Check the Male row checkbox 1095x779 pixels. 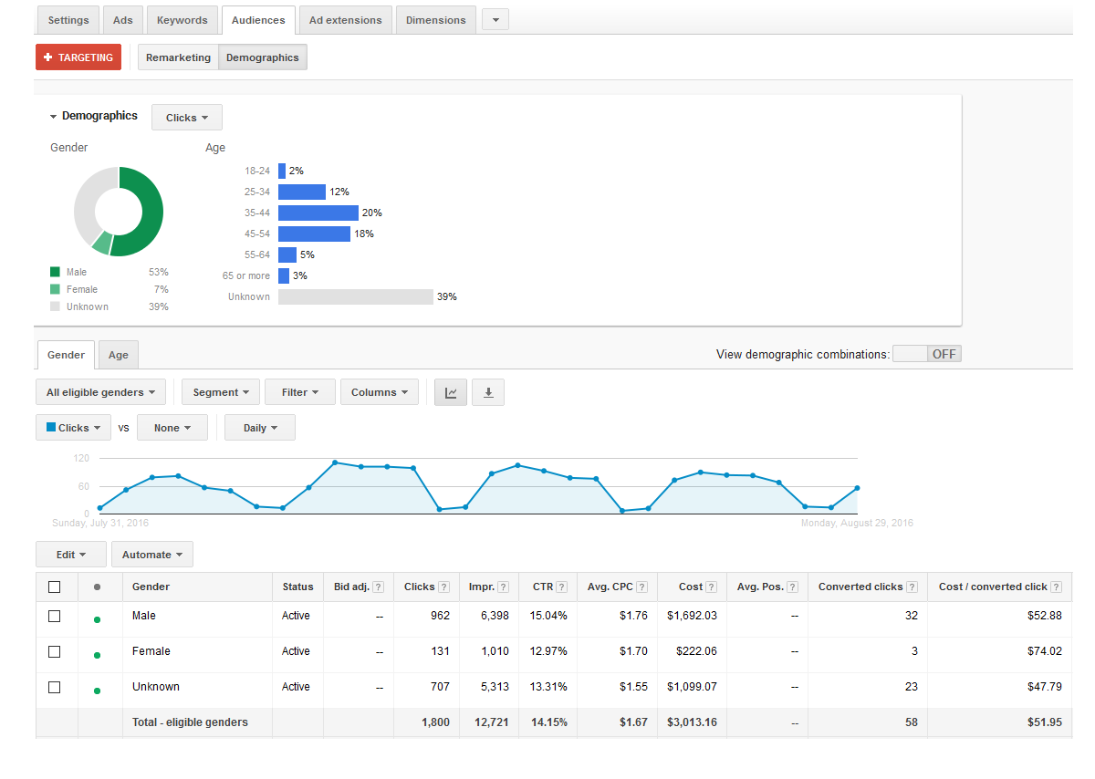[x=55, y=616]
